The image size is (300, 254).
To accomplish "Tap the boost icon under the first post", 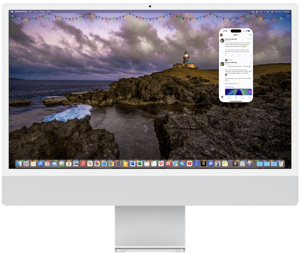I will [232, 56].
